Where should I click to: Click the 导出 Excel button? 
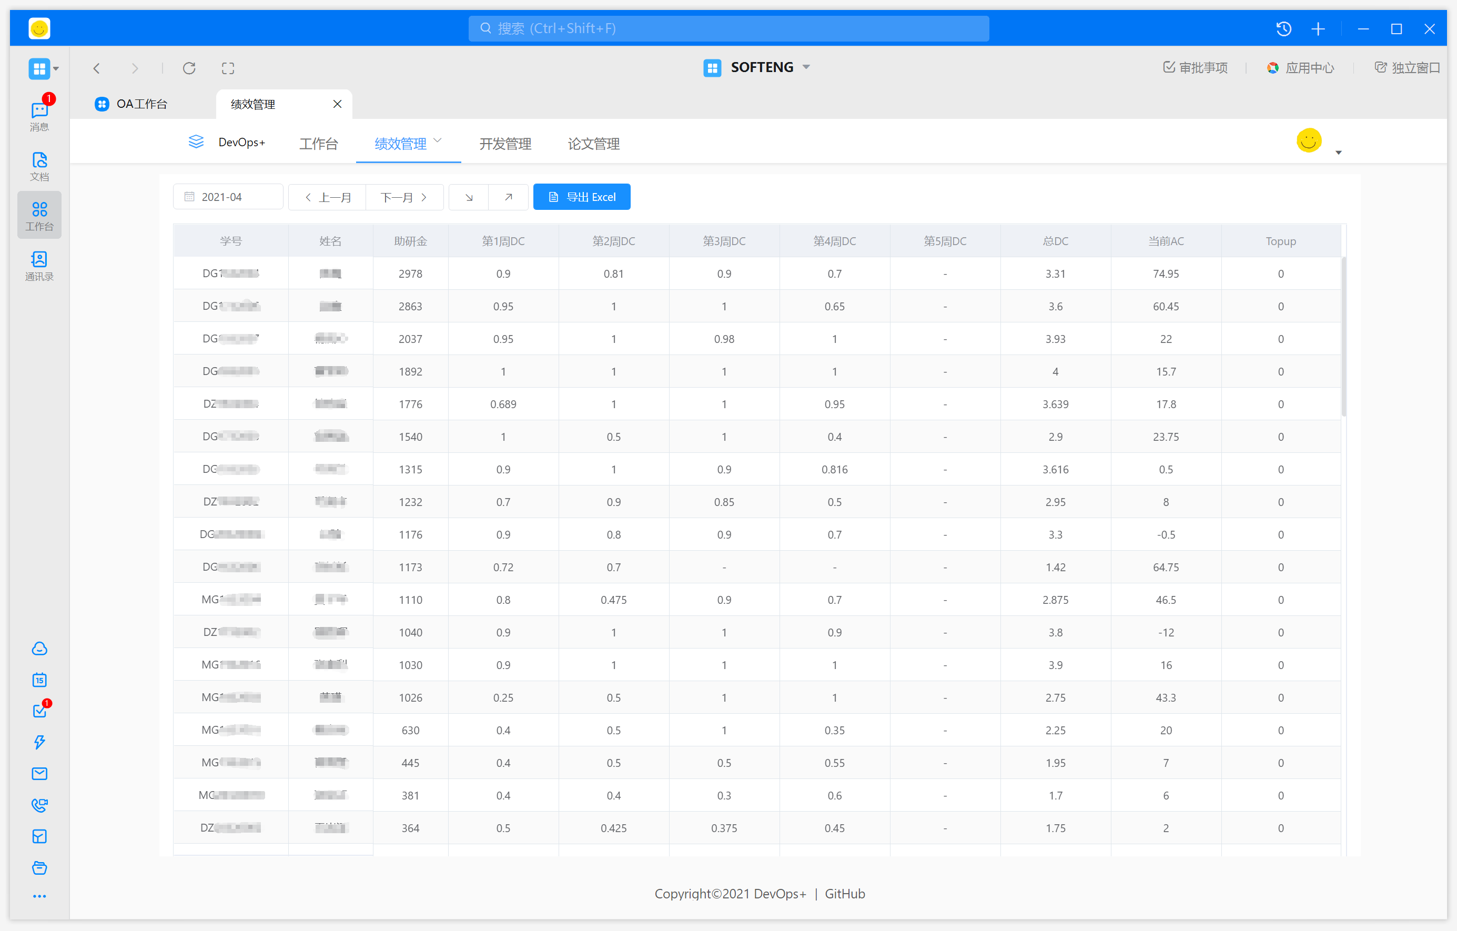(x=581, y=197)
